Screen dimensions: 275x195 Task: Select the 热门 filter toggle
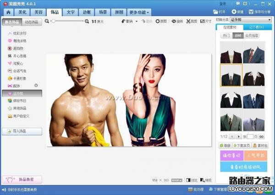tap(226, 35)
